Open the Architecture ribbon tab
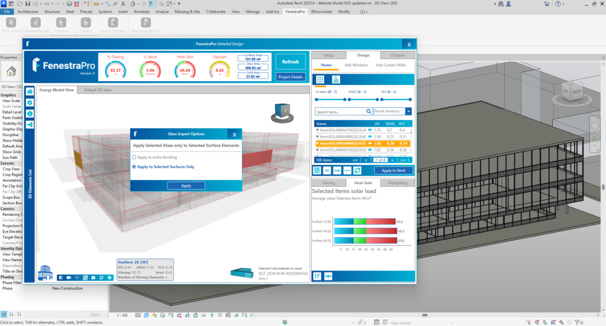The width and height of the screenshot is (606, 326). pyautogui.click(x=28, y=12)
